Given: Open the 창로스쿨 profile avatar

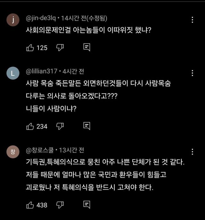Looking at the screenshot, I should pos(13,152).
